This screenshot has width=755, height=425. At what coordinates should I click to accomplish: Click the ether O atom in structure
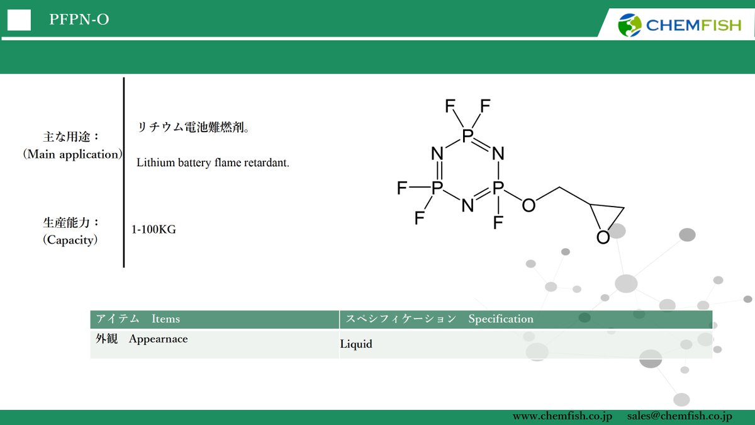click(529, 205)
